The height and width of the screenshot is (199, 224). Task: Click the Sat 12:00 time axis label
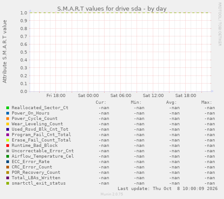[153, 96]
